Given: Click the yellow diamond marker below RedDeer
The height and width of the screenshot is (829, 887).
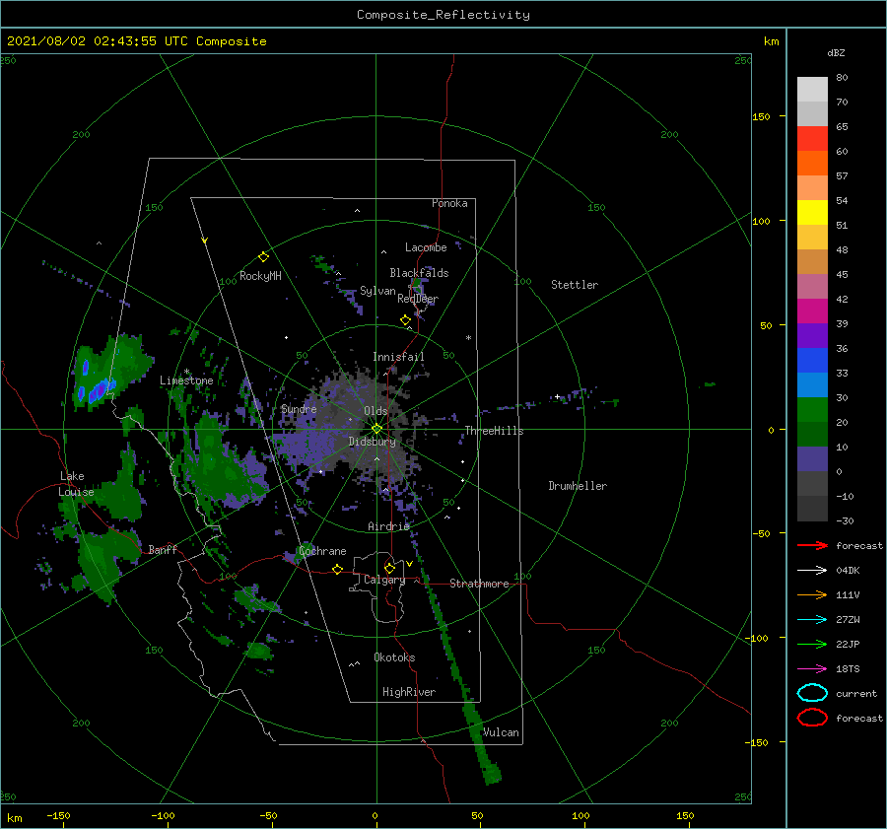Looking at the screenshot, I should point(405,320).
